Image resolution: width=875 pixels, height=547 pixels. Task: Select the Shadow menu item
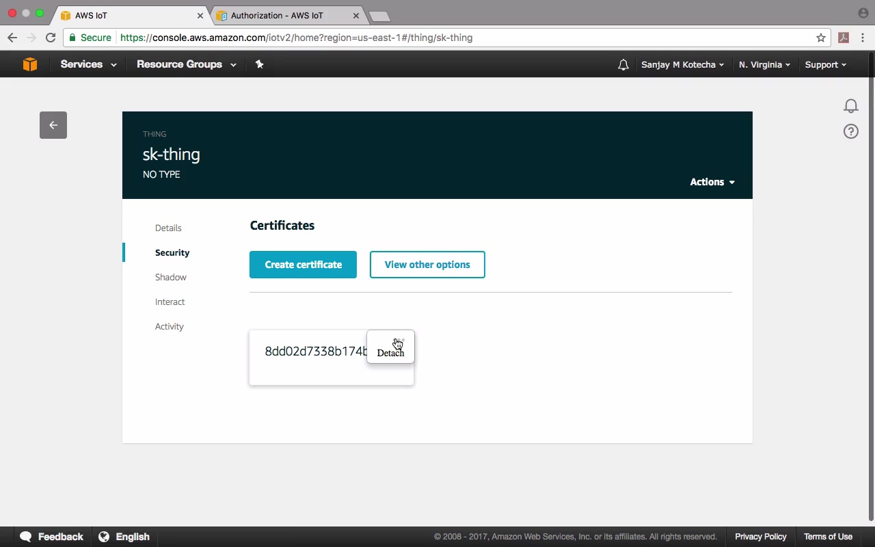[x=171, y=278]
